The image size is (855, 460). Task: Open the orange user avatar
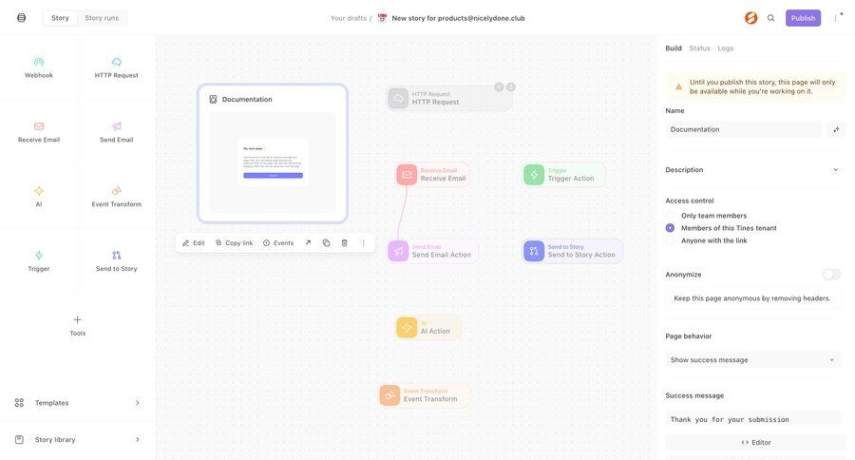point(750,18)
